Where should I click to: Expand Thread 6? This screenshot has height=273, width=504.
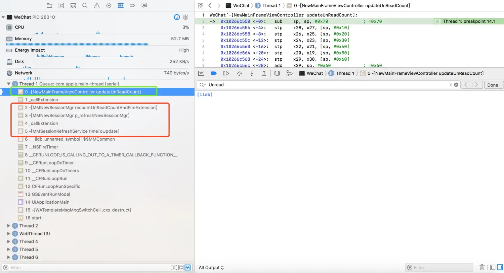[x=9, y=257]
